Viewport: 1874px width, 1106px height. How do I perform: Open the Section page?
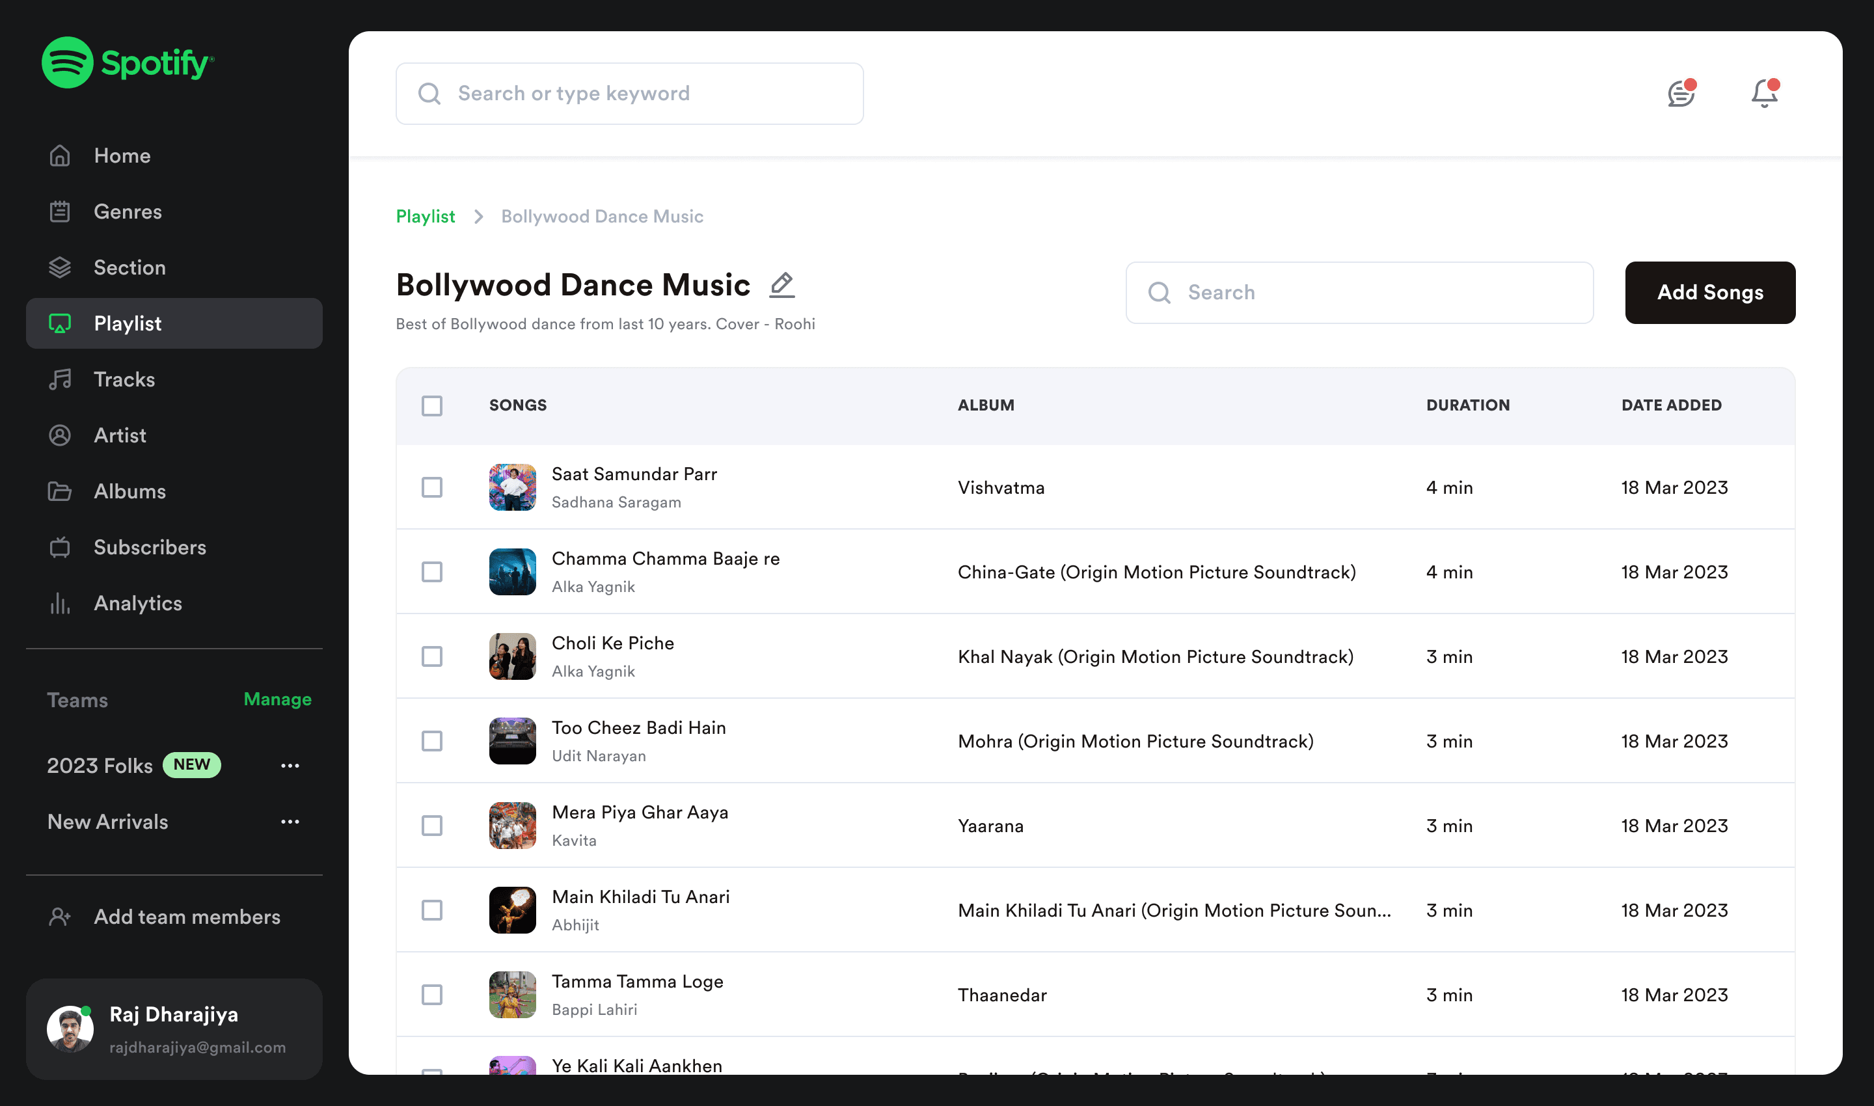(174, 267)
